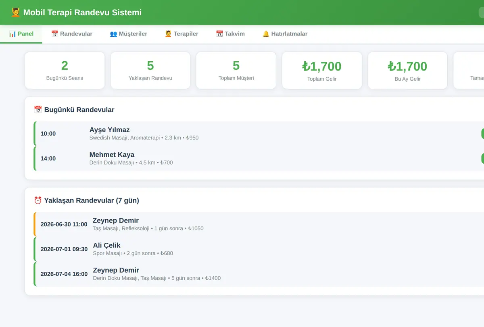Screen dimensions: 484x327
Task: Open Ayşe Yılmaz's 10:00 appointment
Action: 259,133
